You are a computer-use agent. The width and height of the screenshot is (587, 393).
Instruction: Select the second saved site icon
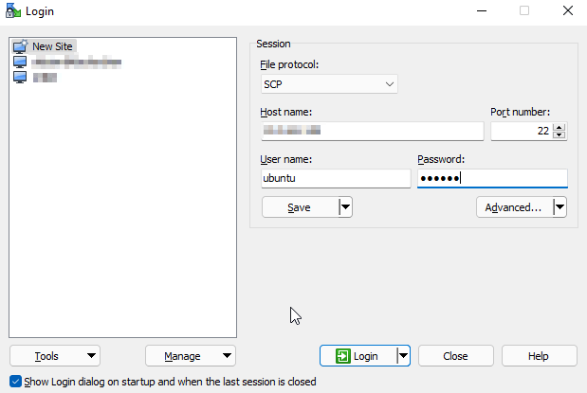20,62
